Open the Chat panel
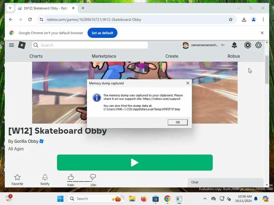The width and height of the screenshot is (274, 205). click(225, 182)
